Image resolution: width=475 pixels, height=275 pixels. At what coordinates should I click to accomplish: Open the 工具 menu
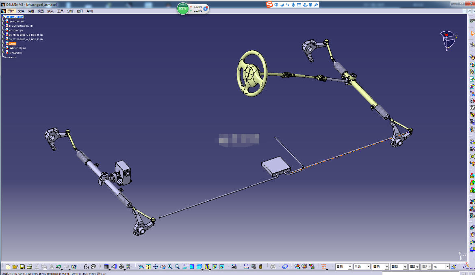pos(60,11)
